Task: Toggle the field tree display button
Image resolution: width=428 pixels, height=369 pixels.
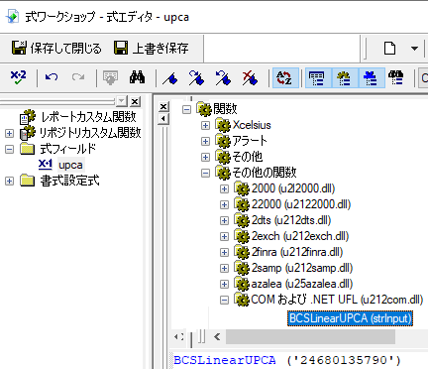Action: coord(318,78)
